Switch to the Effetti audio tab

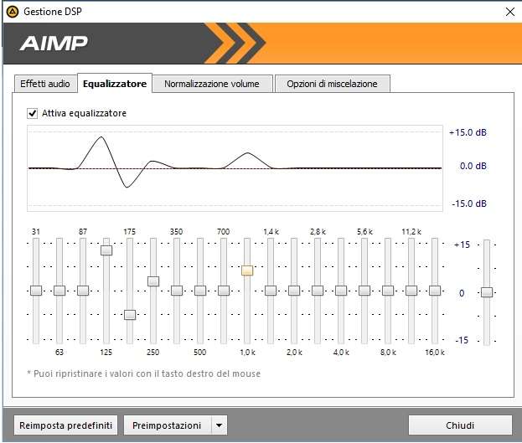tap(45, 84)
